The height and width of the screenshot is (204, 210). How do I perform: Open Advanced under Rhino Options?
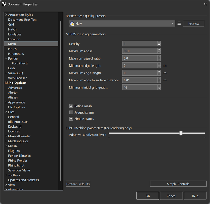click(15, 88)
